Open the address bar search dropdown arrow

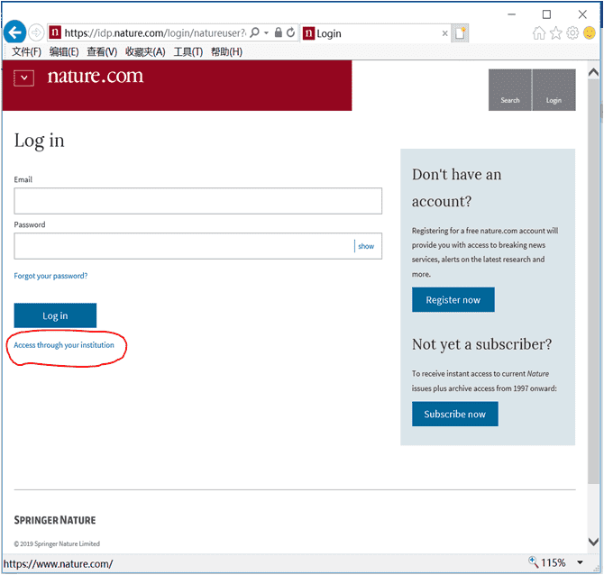pyautogui.click(x=266, y=32)
